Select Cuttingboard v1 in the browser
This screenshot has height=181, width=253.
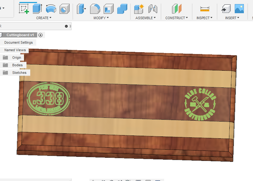[20, 35]
